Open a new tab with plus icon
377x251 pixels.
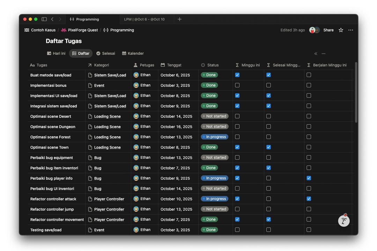(x=179, y=19)
